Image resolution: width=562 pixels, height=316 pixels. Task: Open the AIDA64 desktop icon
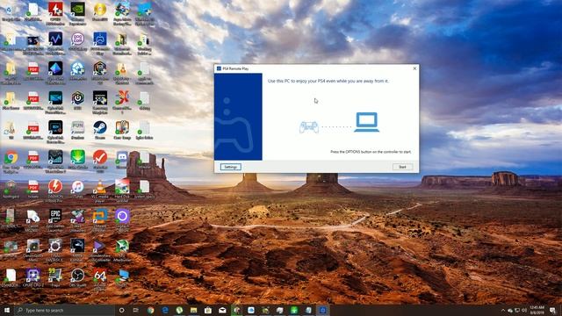click(x=99, y=279)
